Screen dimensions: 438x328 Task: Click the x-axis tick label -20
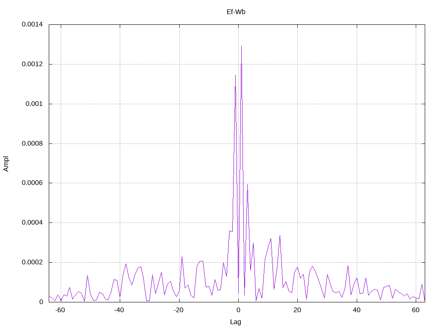click(x=178, y=310)
